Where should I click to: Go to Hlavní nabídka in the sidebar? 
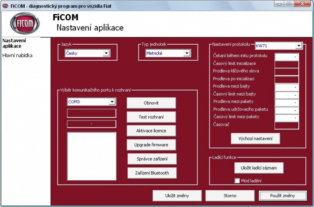(x=17, y=56)
